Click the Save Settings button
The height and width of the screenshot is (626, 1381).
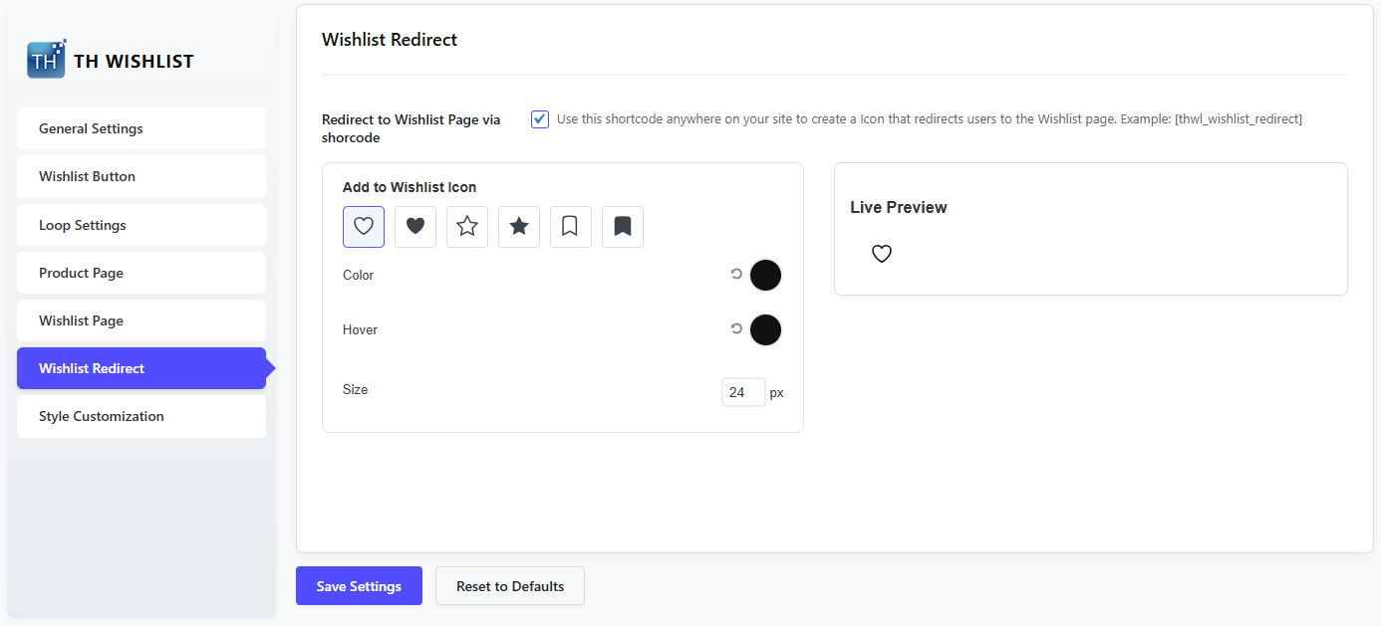pyautogui.click(x=359, y=586)
